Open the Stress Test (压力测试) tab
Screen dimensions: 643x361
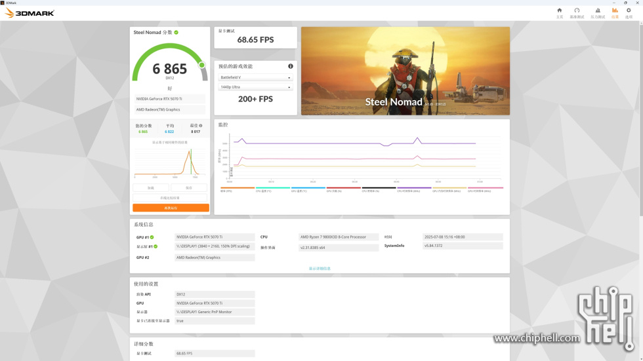coord(598,13)
